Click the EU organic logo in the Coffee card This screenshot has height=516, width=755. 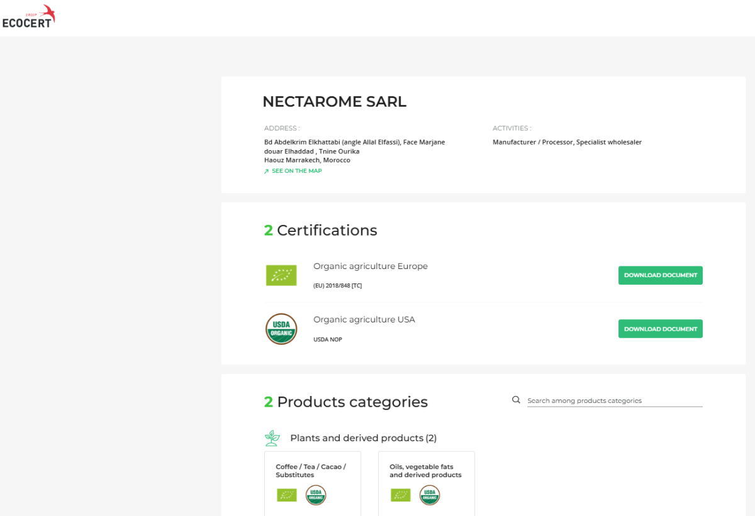click(287, 495)
